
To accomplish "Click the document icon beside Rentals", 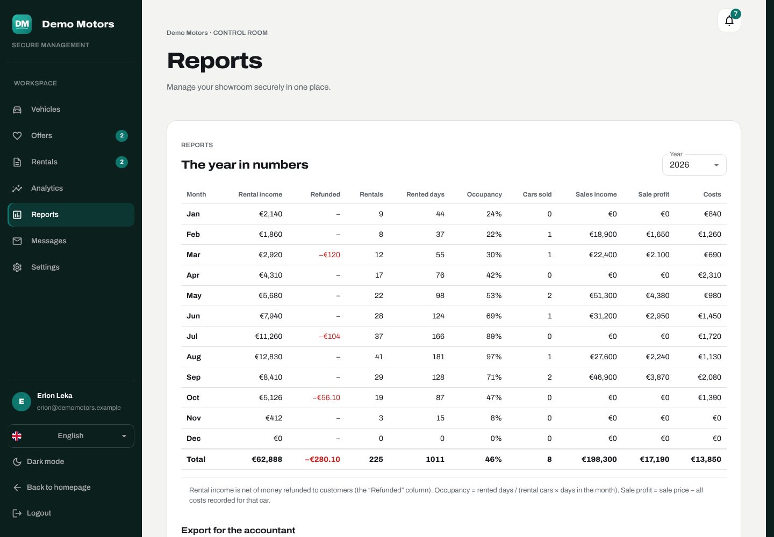I will (x=17, y=162).
